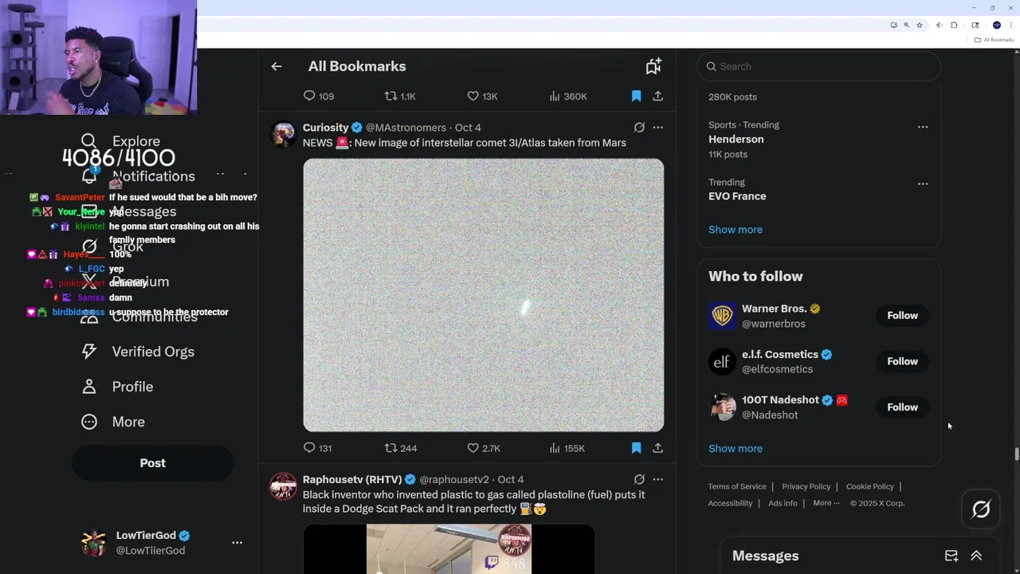Click the Post button

(153, 463)
